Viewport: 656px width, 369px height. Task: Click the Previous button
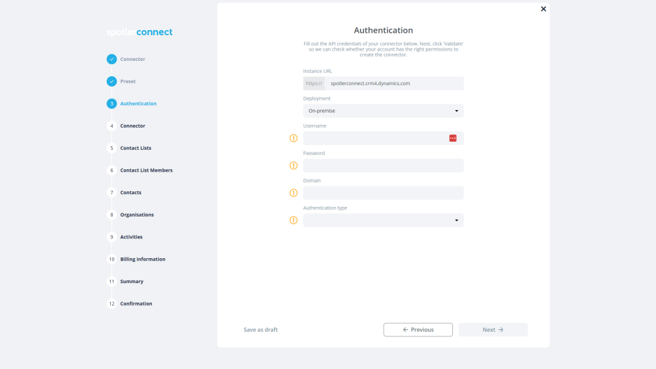[418, 330]
